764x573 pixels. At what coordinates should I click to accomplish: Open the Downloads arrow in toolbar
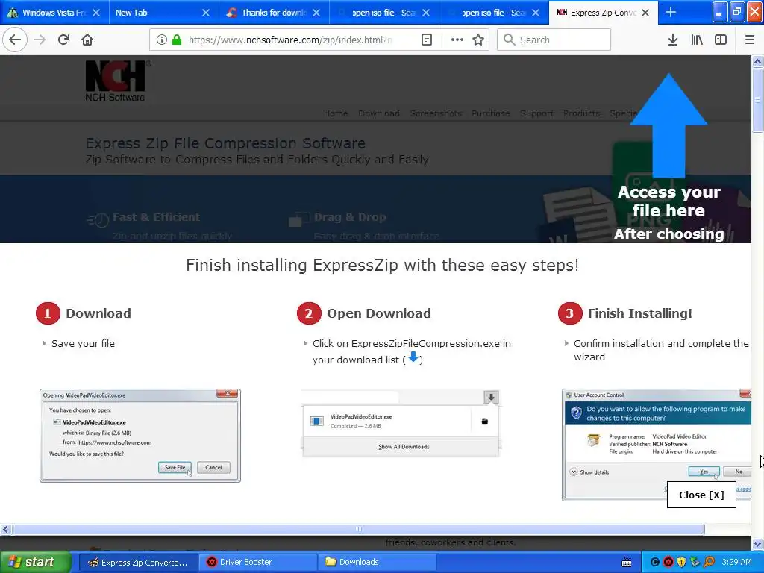[x=673, y=40]
